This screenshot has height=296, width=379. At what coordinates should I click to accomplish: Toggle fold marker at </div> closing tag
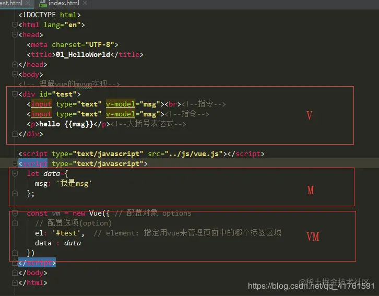click(15, 134)
